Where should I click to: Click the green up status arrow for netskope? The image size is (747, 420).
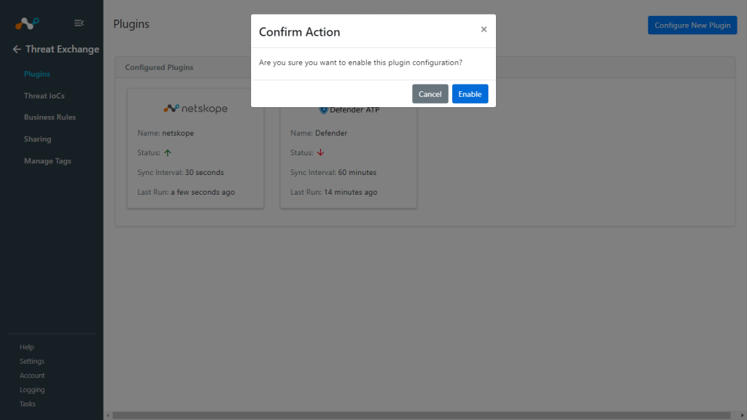[167, 153]
